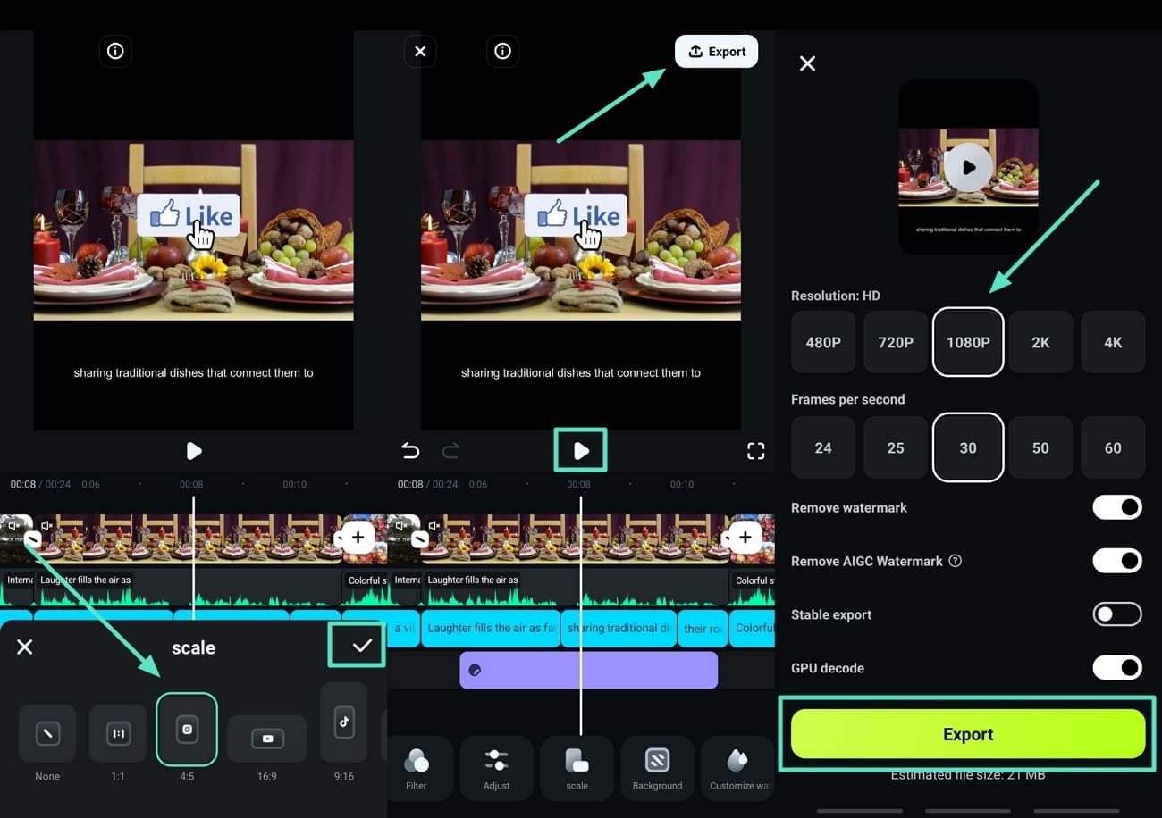Choose 50 frames per second

[x=1040, y=447]
